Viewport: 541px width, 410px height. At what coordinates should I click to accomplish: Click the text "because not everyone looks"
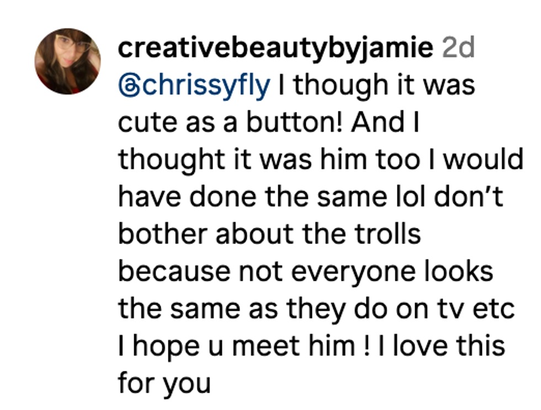tap(305, 271)
